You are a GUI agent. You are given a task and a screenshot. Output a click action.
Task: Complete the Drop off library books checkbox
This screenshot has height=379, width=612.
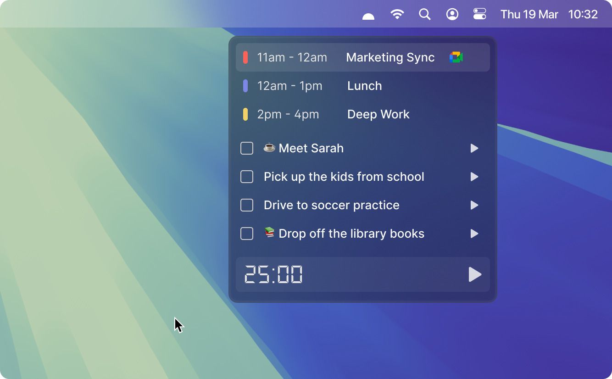click(x=247, y=234)
